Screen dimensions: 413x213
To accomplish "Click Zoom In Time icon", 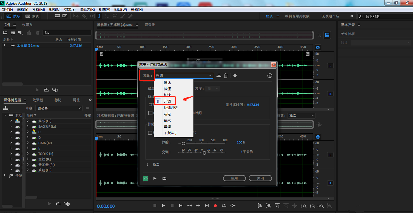I will pyautogui.click(x=277, y=206).
